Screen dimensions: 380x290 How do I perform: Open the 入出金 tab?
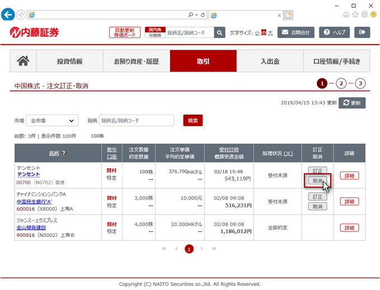click(x=270, y=61)
